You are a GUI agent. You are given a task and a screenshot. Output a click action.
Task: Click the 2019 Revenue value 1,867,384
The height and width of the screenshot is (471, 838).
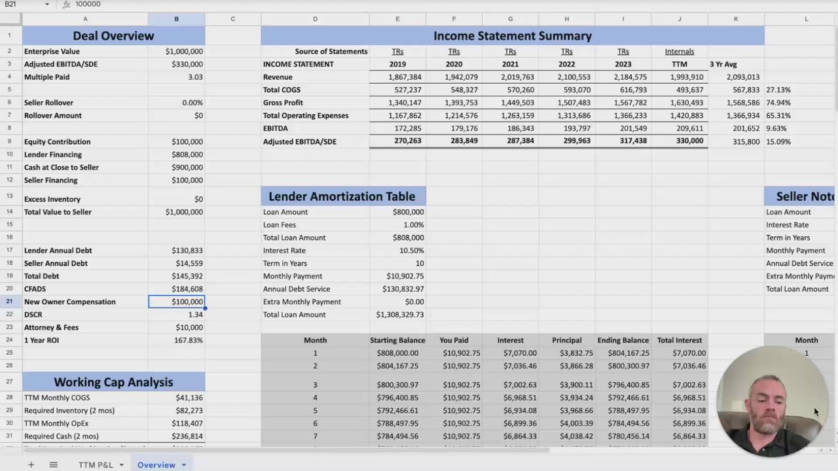pos(397,77)
